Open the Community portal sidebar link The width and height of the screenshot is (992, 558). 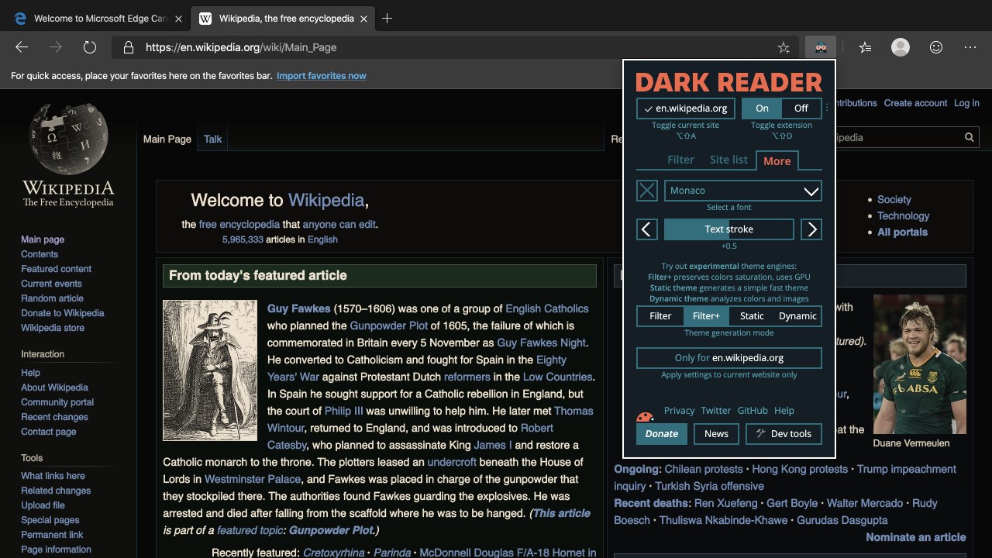(x=57, y=402)
